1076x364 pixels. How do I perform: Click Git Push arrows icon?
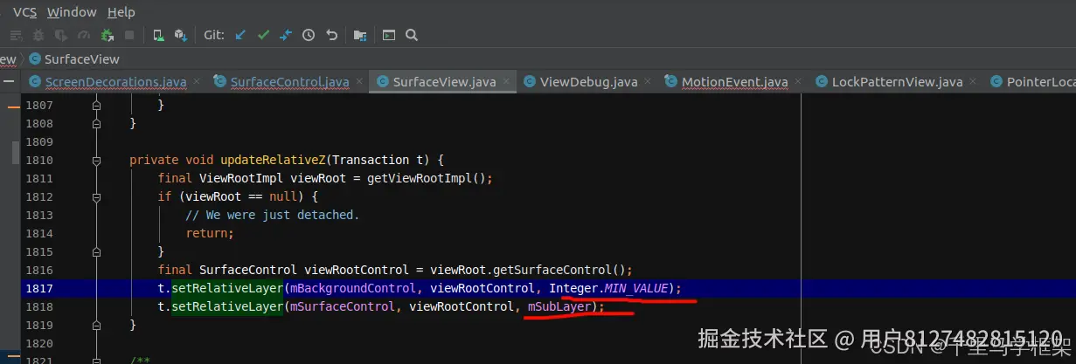286,36
